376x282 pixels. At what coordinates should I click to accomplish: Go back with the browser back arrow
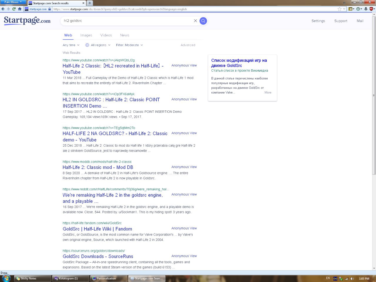[3, 9]
